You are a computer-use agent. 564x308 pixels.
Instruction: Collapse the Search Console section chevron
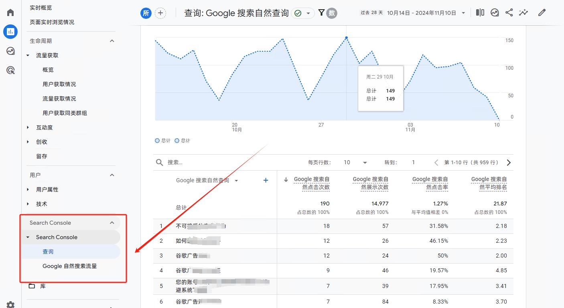click(112, 223)
